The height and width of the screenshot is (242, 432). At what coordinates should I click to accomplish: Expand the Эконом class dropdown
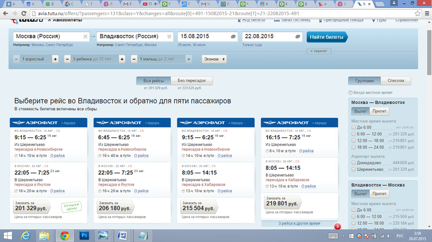tap(214, 59)
